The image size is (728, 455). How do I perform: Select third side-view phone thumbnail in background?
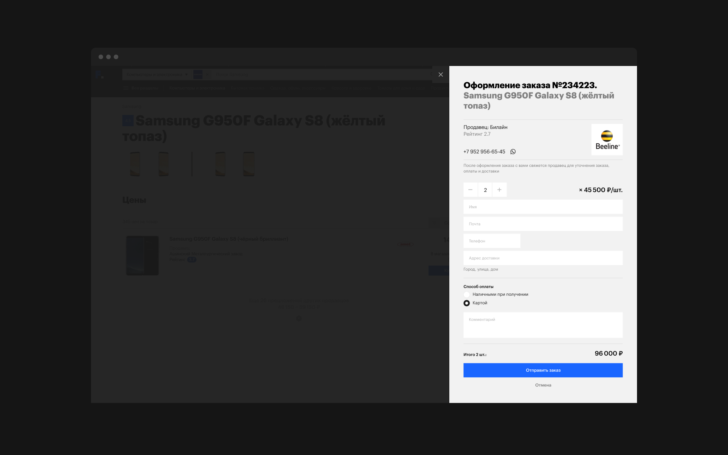[192, 164]
